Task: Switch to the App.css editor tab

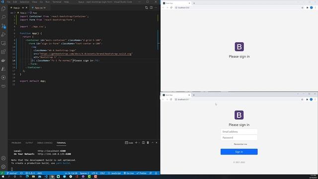Action: click(x=39, y=8)
